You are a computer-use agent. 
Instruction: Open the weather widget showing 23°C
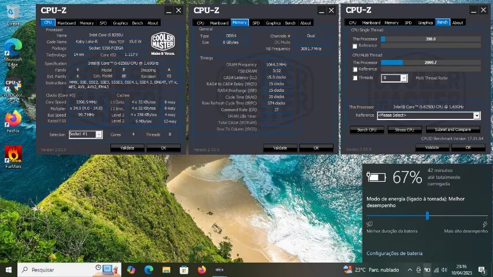coord(371,269)
